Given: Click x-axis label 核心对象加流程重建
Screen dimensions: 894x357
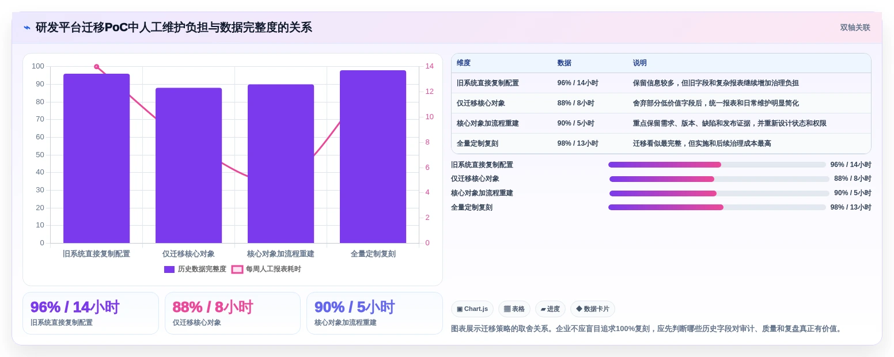Looking at the screenshot, I should pos(281,254).
